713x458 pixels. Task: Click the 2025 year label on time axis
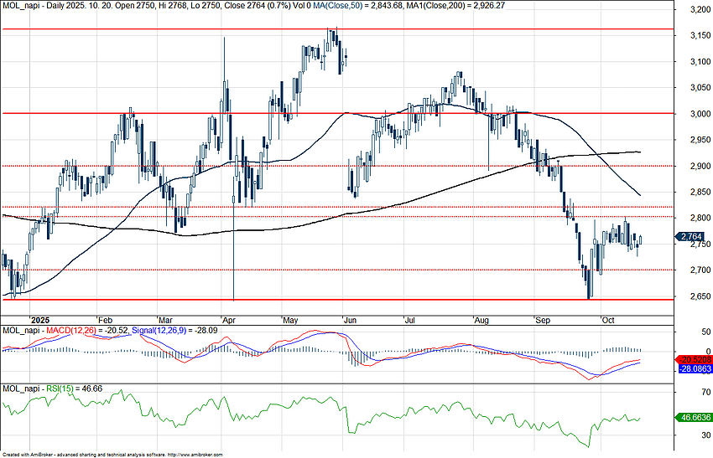tap(39, 319)
